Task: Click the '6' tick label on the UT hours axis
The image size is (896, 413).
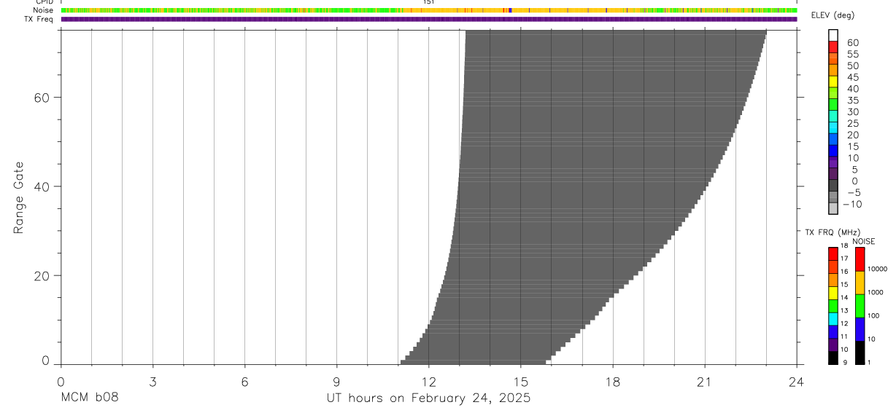Action: pos(244,382)
